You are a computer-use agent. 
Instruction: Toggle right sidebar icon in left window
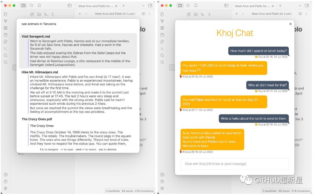coord(150,6)
